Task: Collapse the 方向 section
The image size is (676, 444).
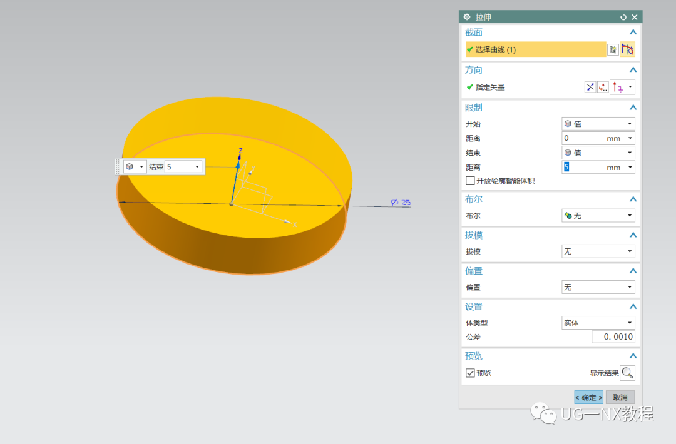Action: (x=633, y=70)
